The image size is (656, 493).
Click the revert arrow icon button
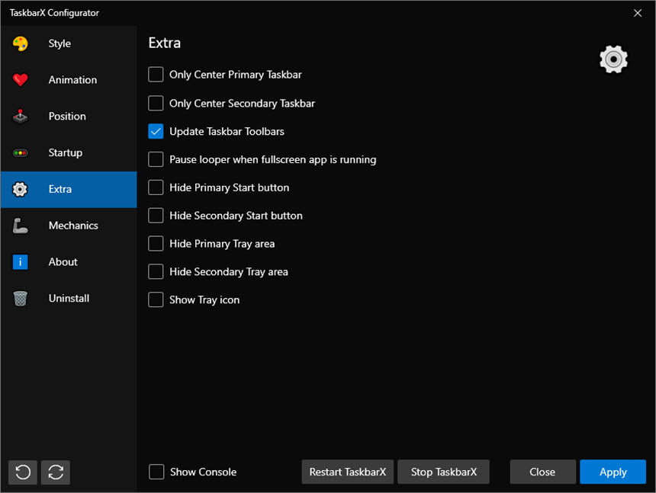23,472
